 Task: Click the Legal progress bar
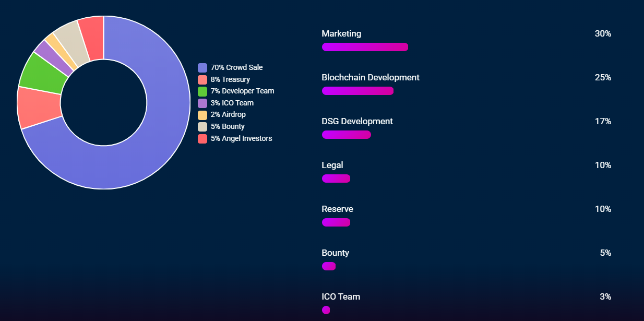(336, 179)
